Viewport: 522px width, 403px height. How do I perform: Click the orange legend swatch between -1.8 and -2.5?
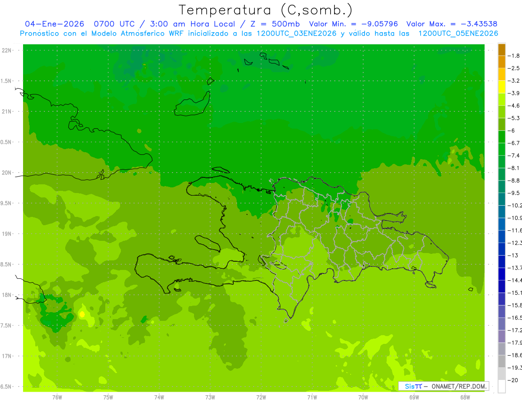click(x=502, y=62)
